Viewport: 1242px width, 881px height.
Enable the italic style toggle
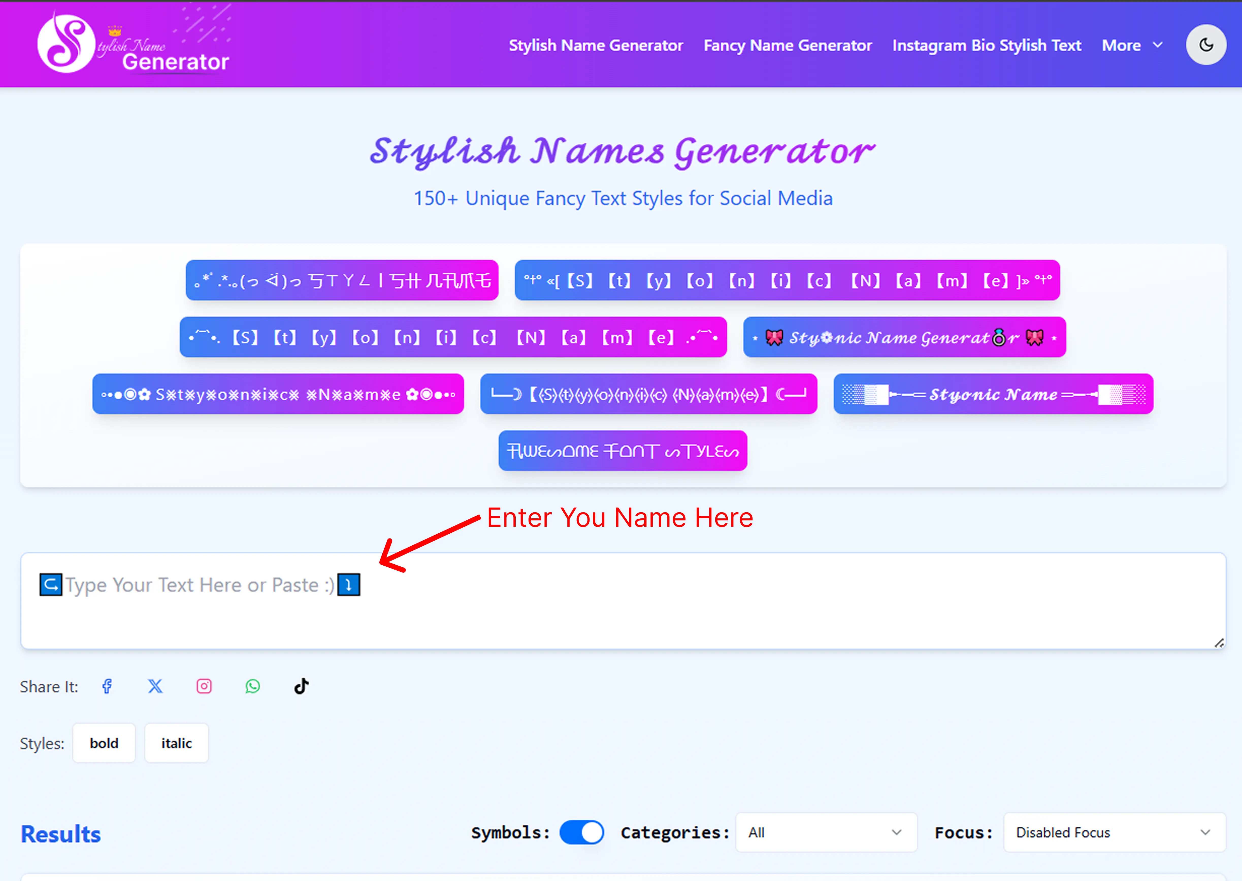point(176,743)
